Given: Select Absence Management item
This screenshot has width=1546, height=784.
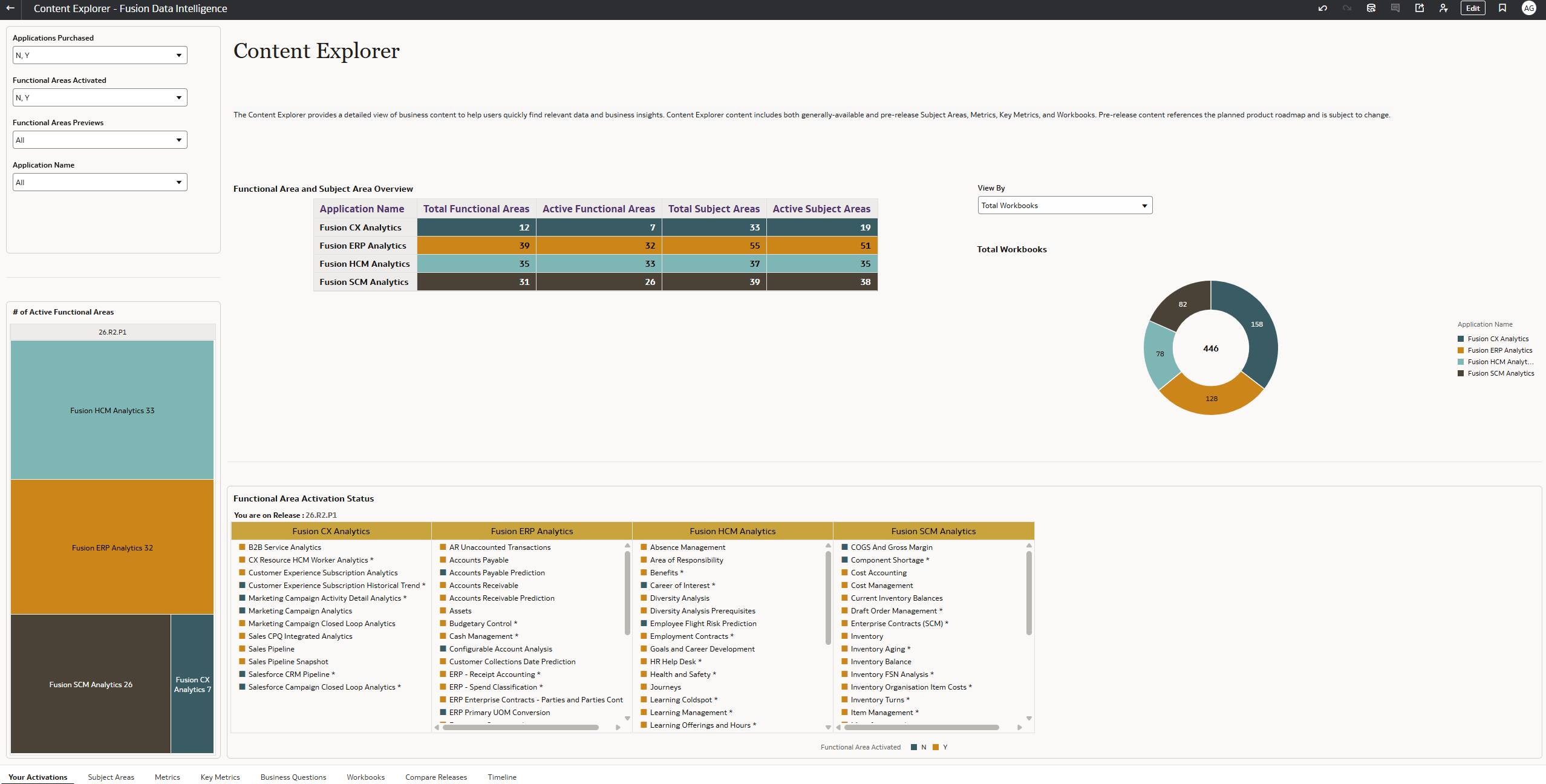Looking at the screenshot, I should (687, 547).
